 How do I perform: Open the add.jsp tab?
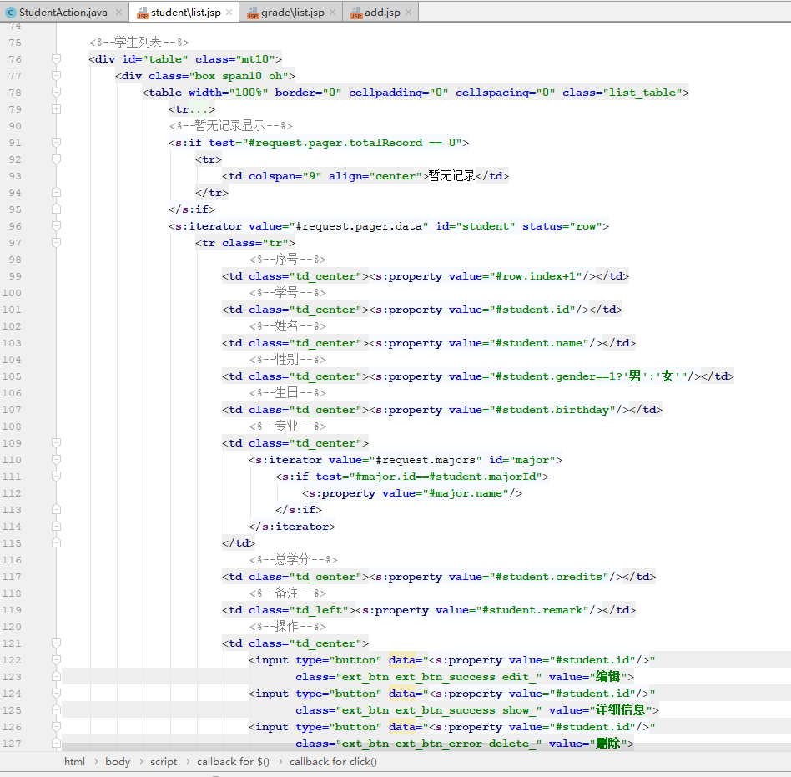(382, 13)
